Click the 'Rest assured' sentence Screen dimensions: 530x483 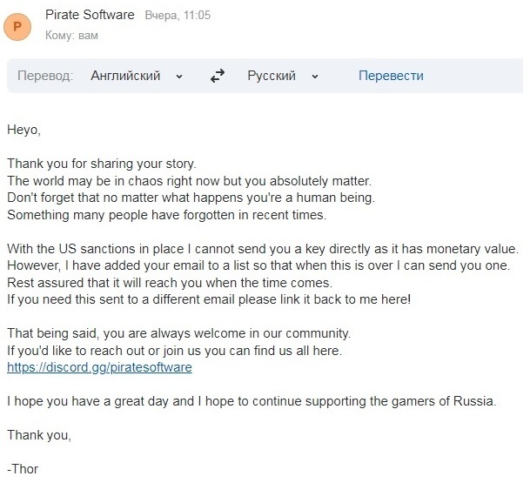(170, 283)
